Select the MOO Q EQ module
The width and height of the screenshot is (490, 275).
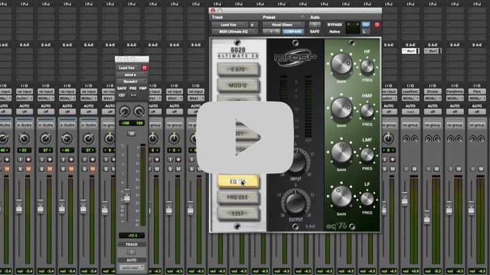pyautogui.click(x=238, y=86)
